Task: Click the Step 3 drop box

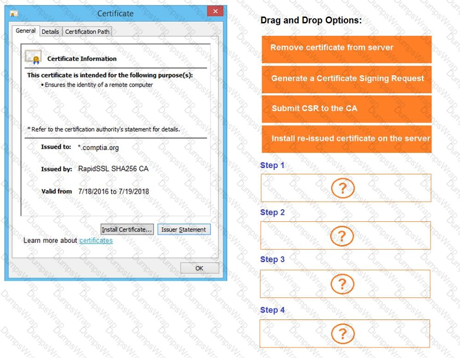Action: click(x=345, y=284)
